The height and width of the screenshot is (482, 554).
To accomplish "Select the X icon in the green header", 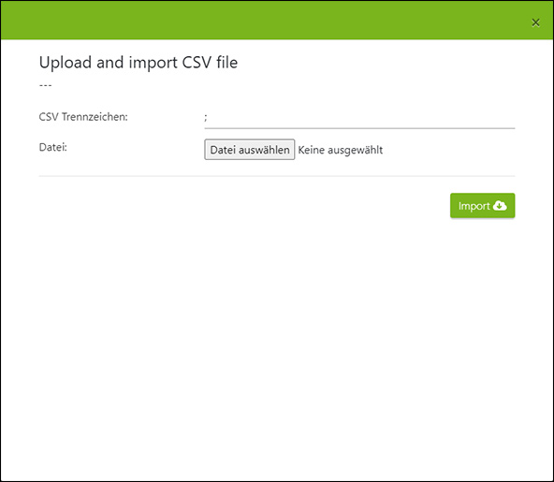I will 535,22.
